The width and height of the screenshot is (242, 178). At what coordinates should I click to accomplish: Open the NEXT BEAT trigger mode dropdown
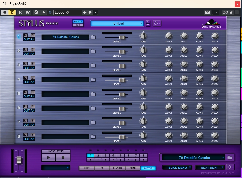point(209,168)
